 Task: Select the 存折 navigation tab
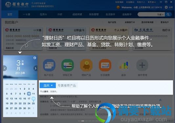click(60, 14)
